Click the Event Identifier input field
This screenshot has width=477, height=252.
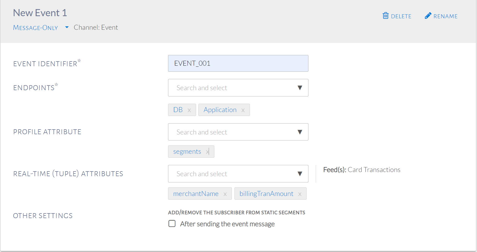pyautogui.click(x=238, y=63)
